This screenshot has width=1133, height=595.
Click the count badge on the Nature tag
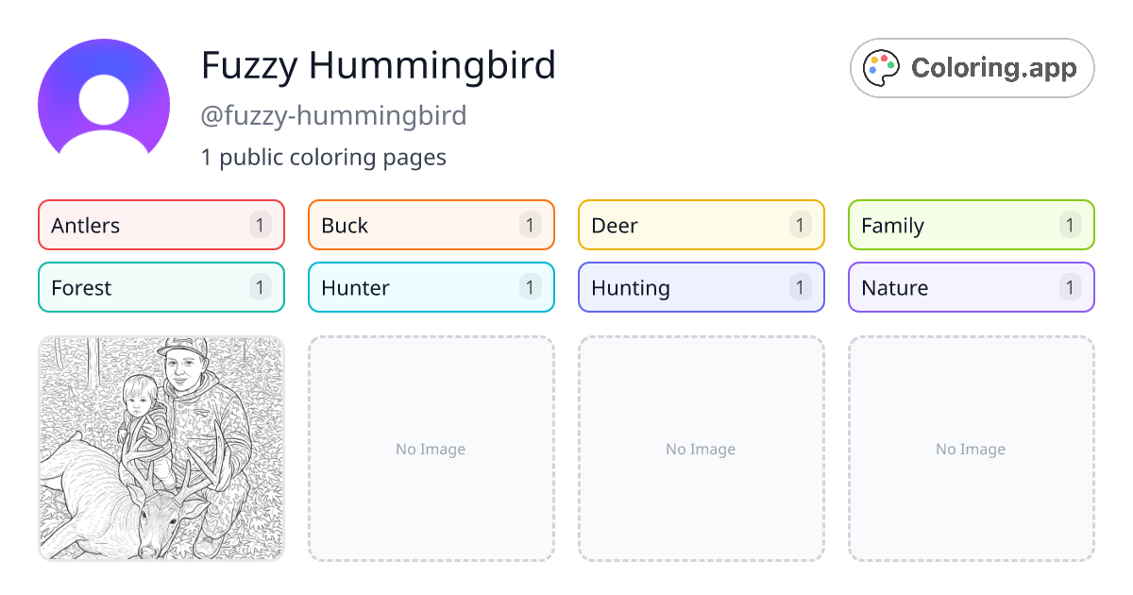click(1070, 287)
